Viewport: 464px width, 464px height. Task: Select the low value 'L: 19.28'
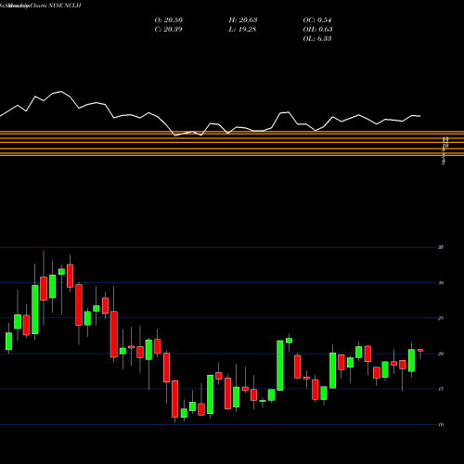pos(242,30)
